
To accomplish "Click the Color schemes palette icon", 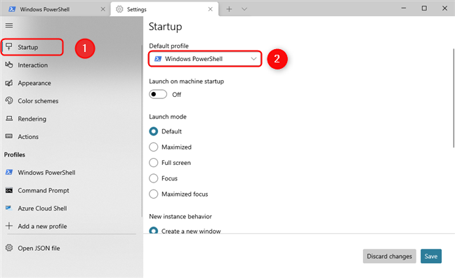I will click(x=9, y=100).
